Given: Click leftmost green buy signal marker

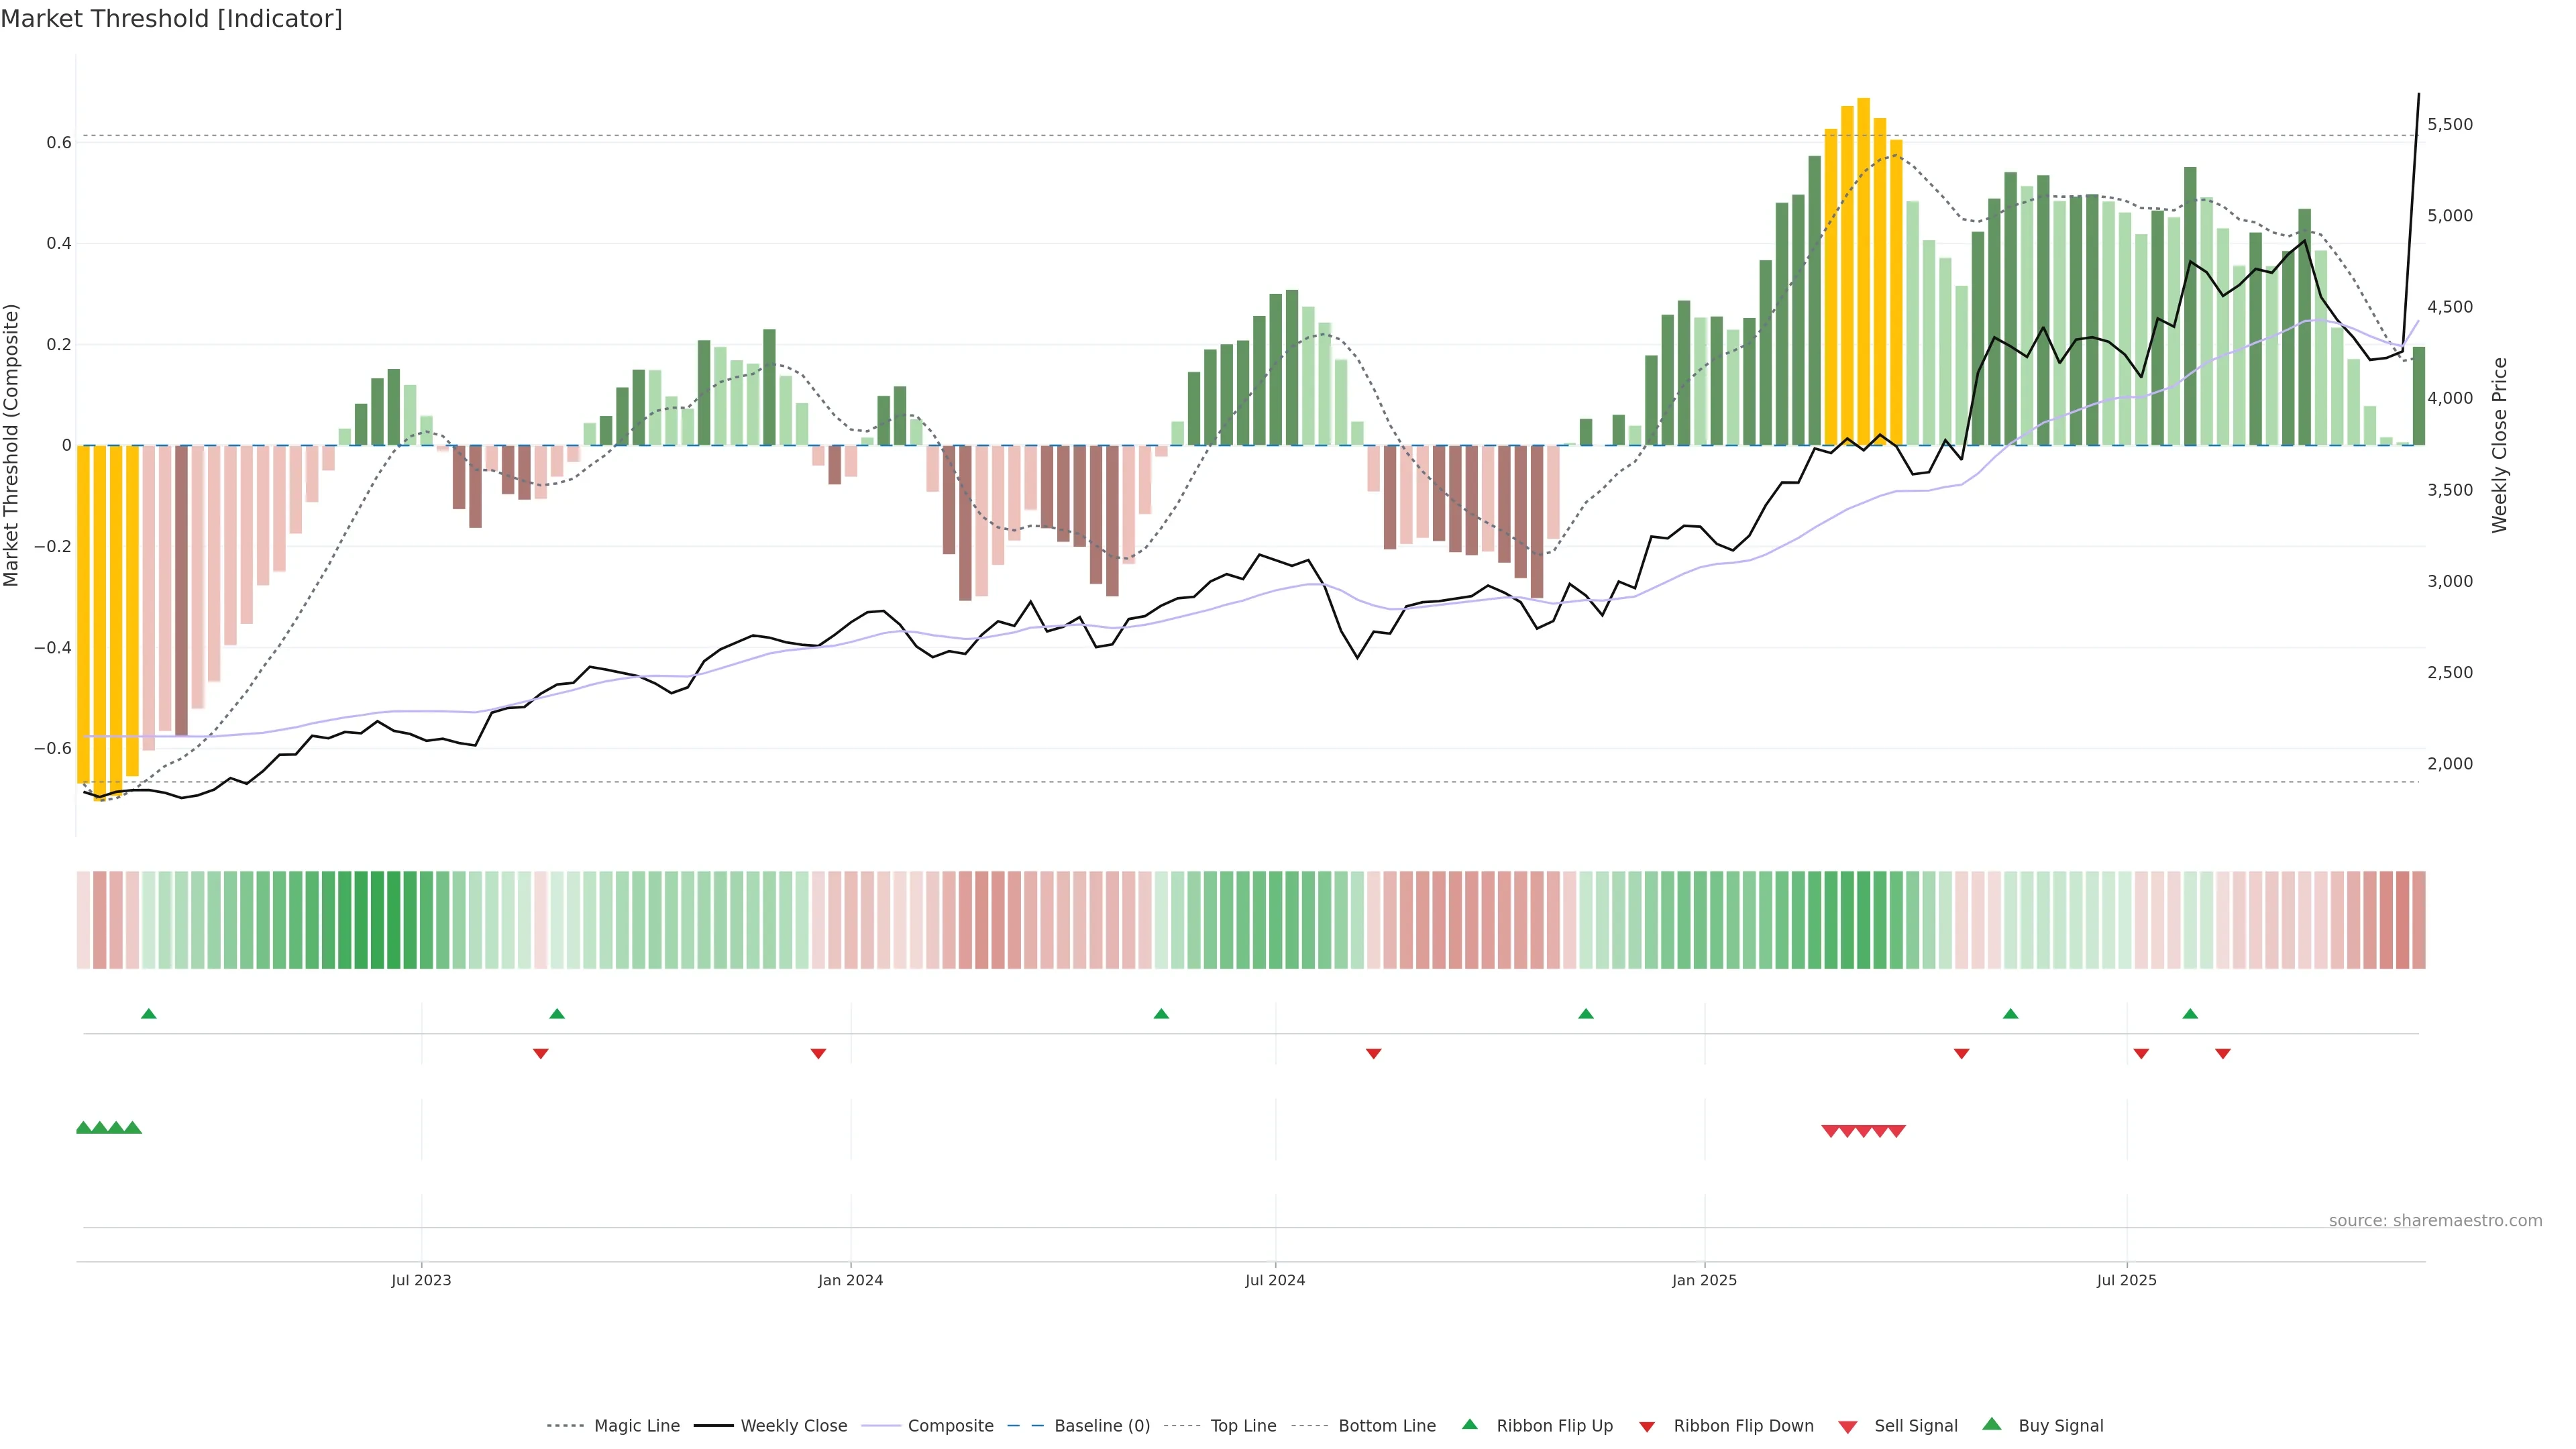Looking at the screenshot, I should pos(84,1128).
